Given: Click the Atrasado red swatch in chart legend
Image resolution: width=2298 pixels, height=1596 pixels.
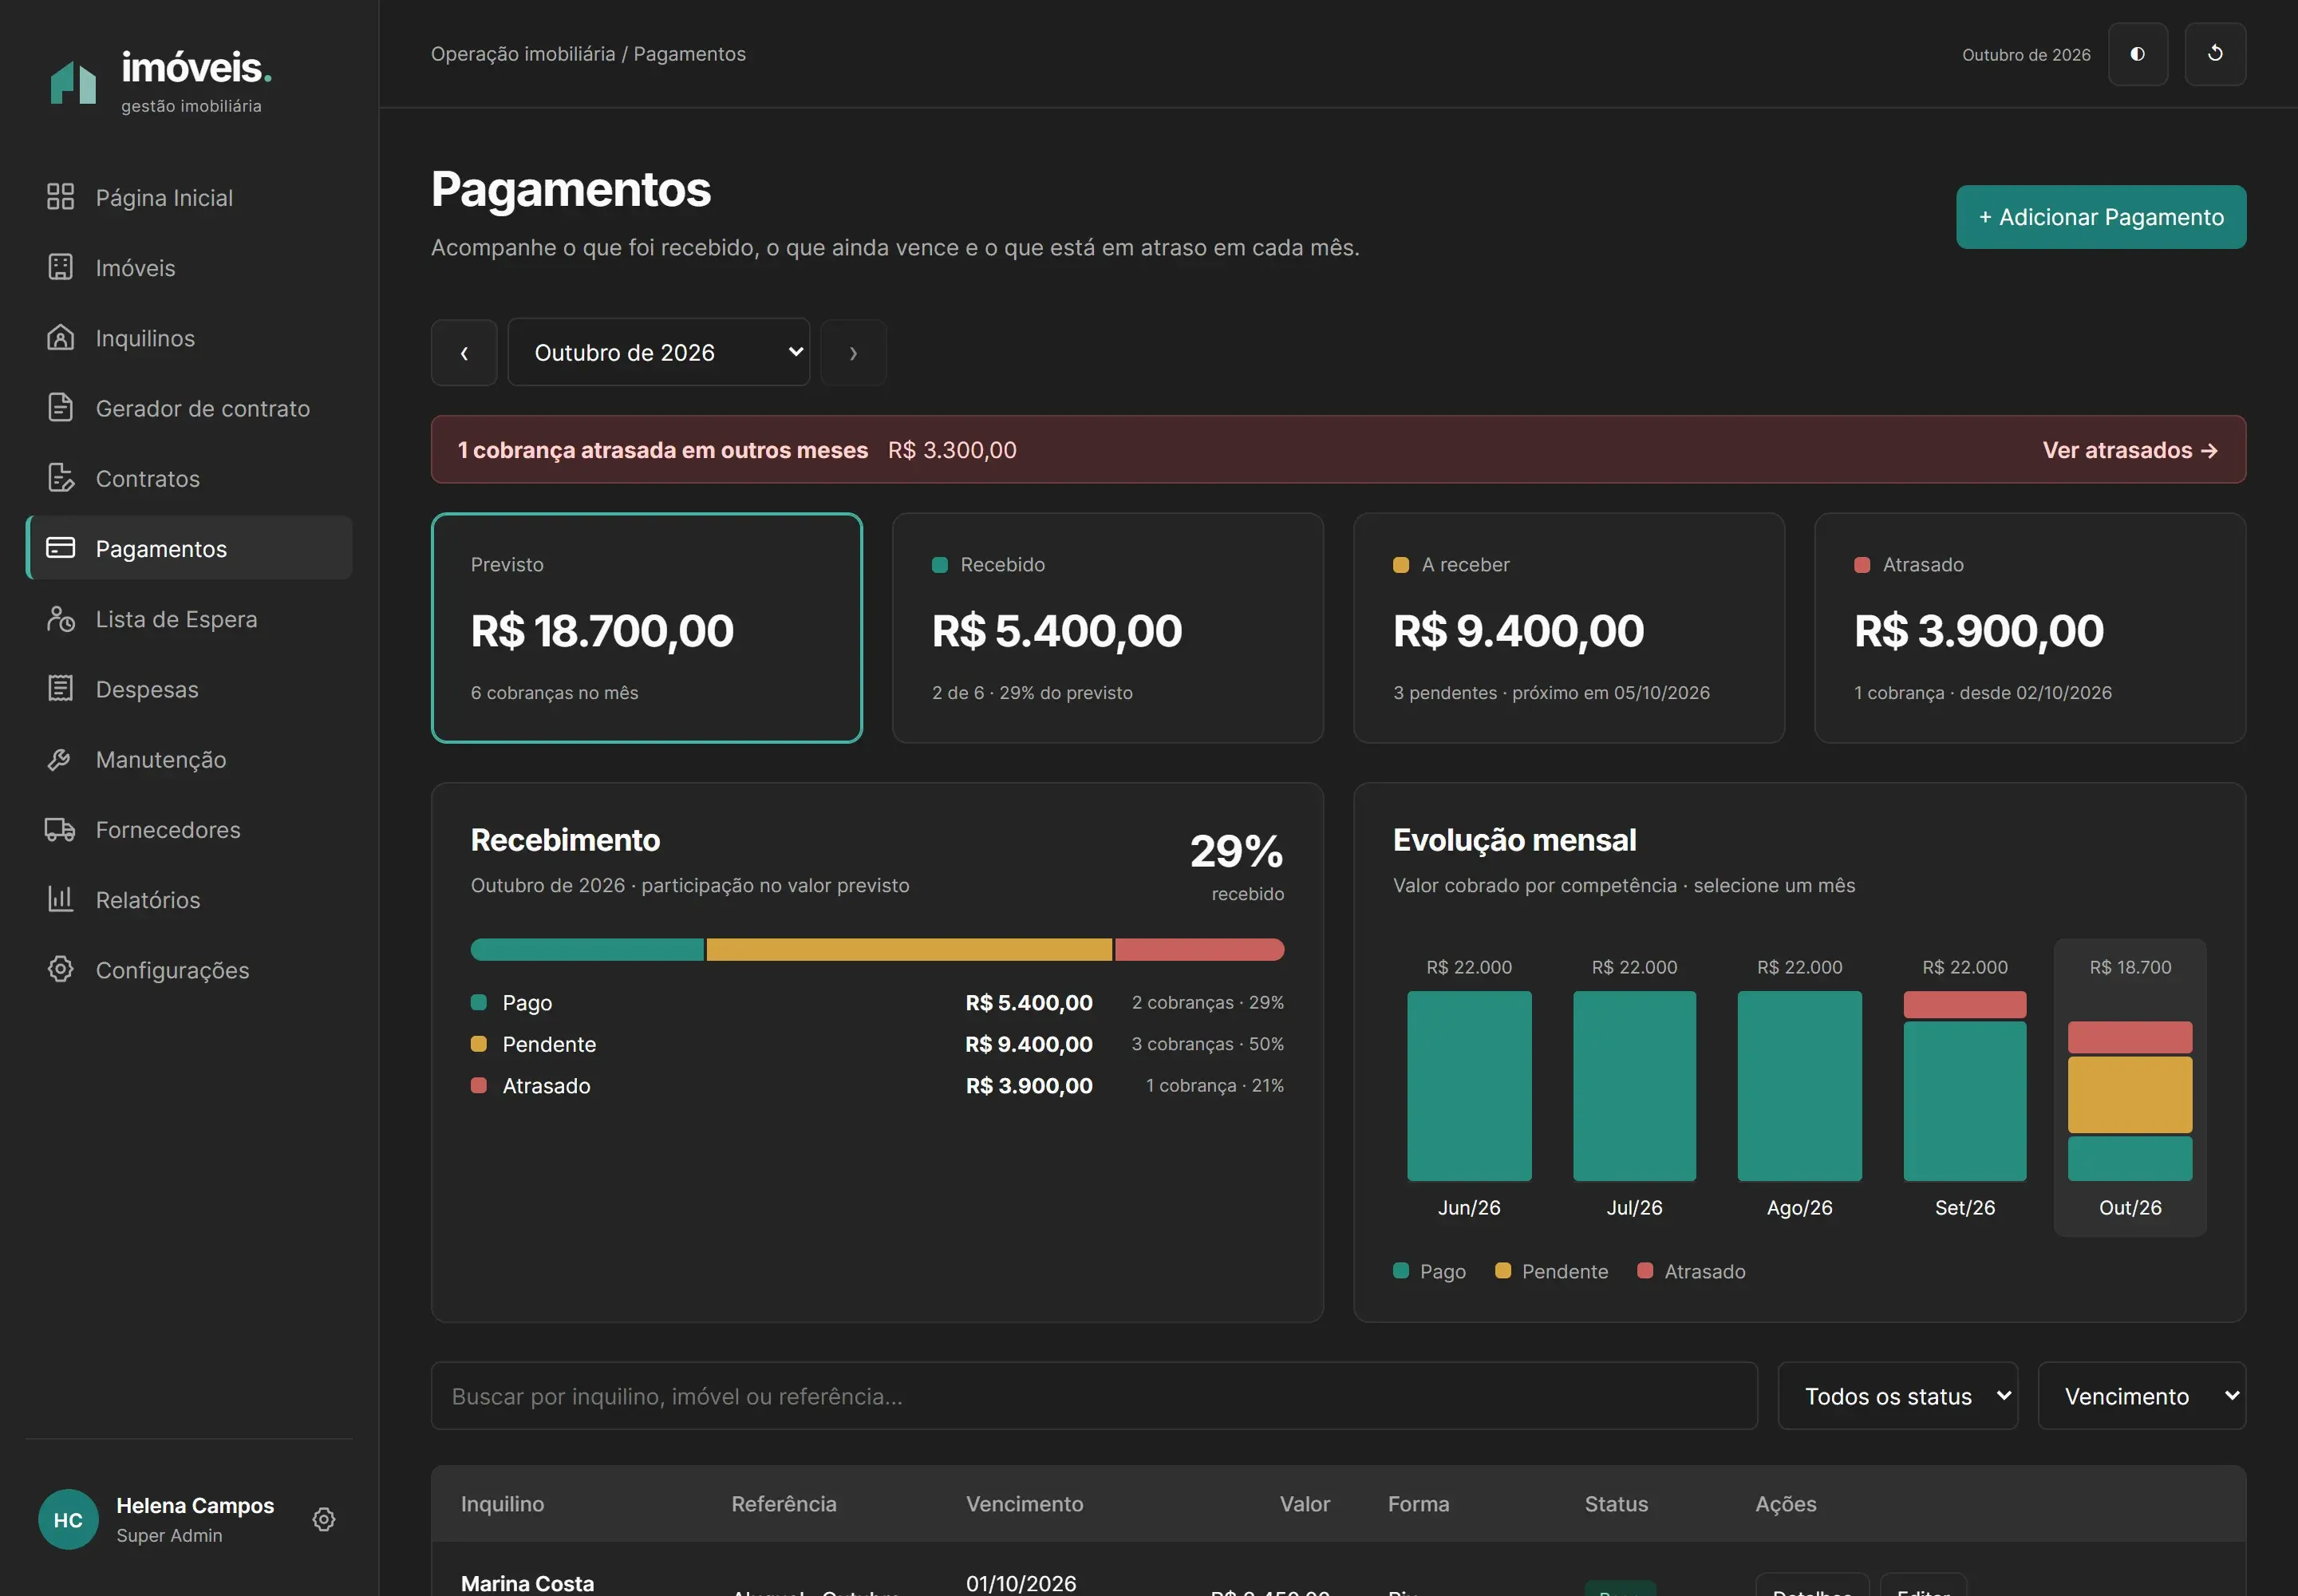Looking at the screenshot, I should tap(1645, 1270).
